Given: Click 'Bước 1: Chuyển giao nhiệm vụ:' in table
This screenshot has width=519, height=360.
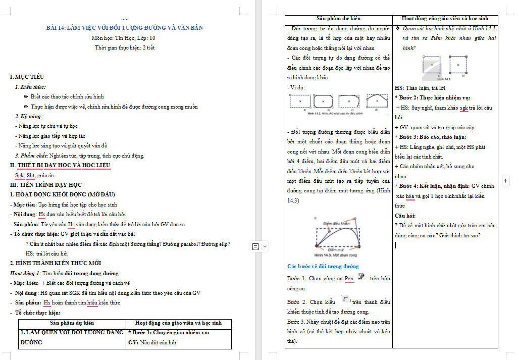Looking at the screenshot, I should point(169,333).
